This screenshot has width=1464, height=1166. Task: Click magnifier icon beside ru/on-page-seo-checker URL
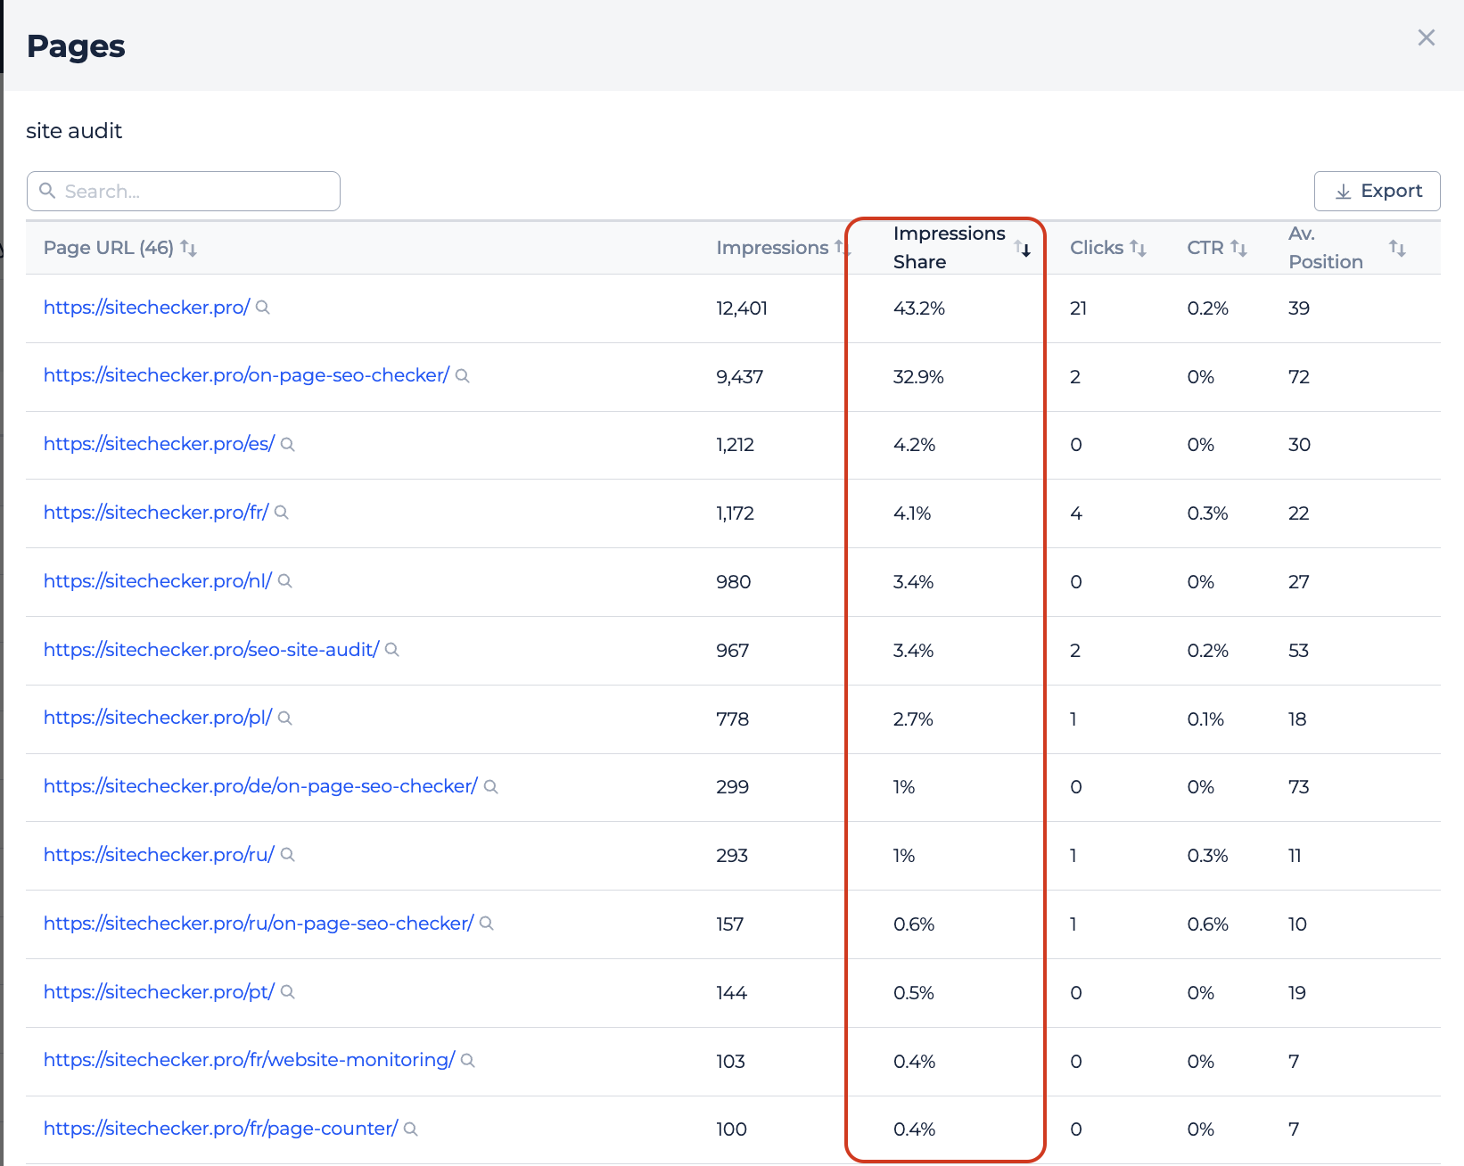tap(487, 924)
